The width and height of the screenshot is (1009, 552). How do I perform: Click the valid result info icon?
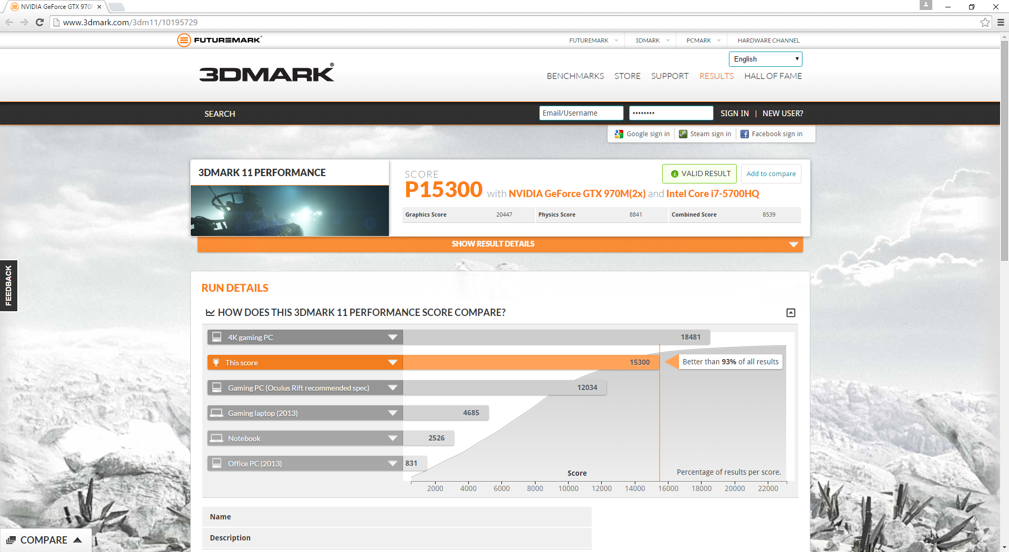(675, 174)
